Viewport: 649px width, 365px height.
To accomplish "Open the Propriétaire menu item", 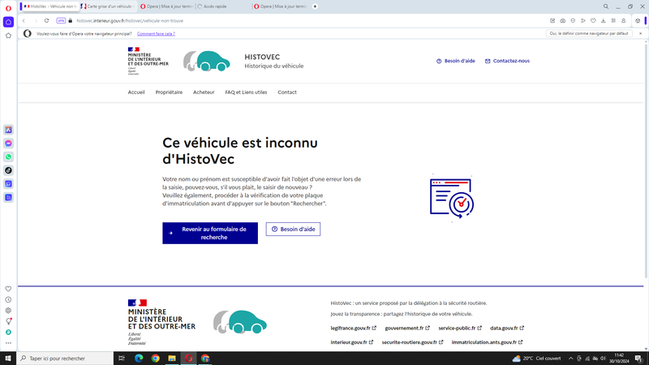I will coord(169,92).
